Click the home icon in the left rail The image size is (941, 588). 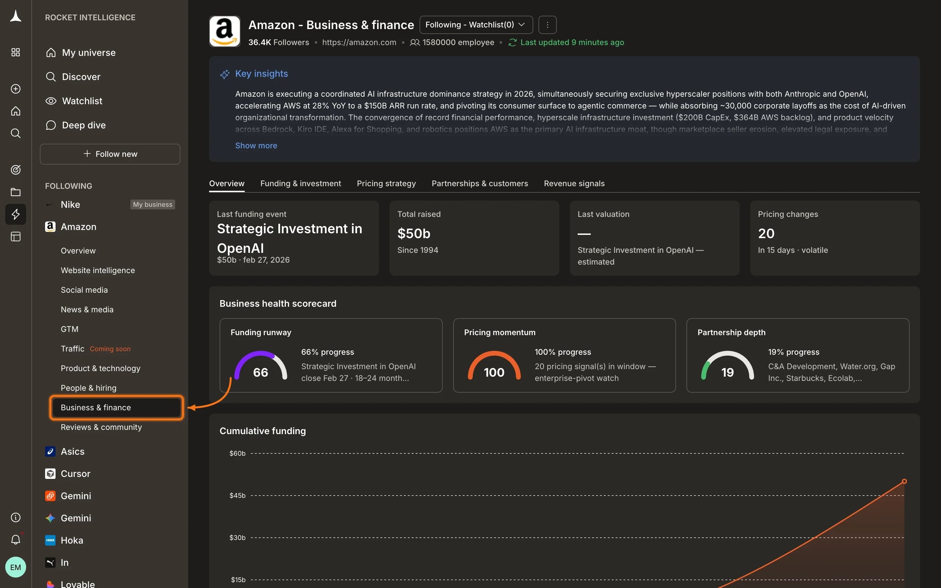16,111
